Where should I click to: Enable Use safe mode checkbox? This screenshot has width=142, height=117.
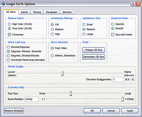[x=113, y=35]
